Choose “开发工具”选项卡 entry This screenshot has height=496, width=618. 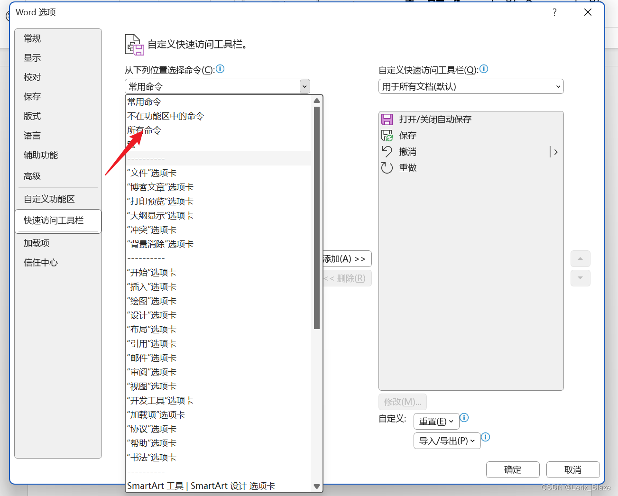click(219, 401)
